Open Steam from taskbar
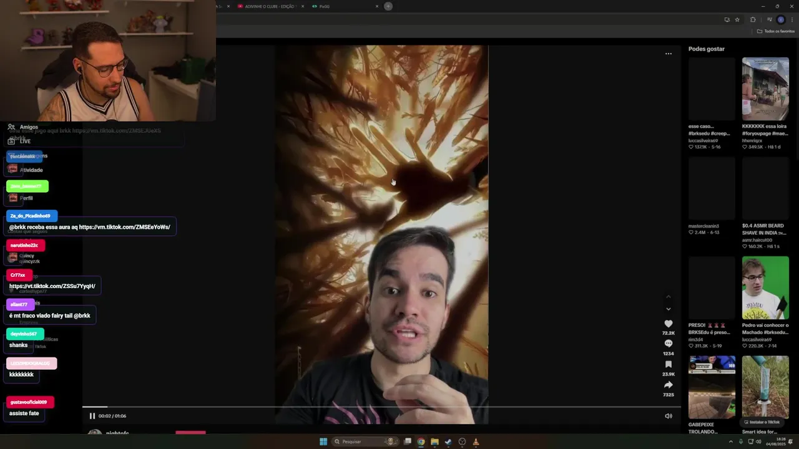 click(x=448, y=442)
